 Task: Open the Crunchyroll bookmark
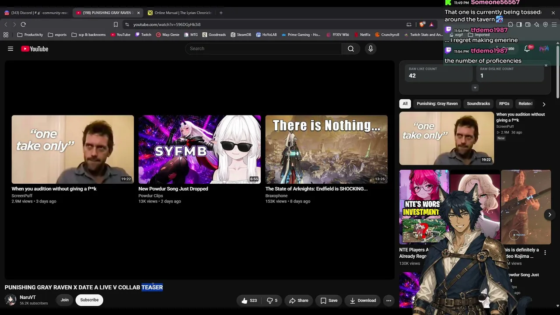pyautogui.click(x=387, y=35)
